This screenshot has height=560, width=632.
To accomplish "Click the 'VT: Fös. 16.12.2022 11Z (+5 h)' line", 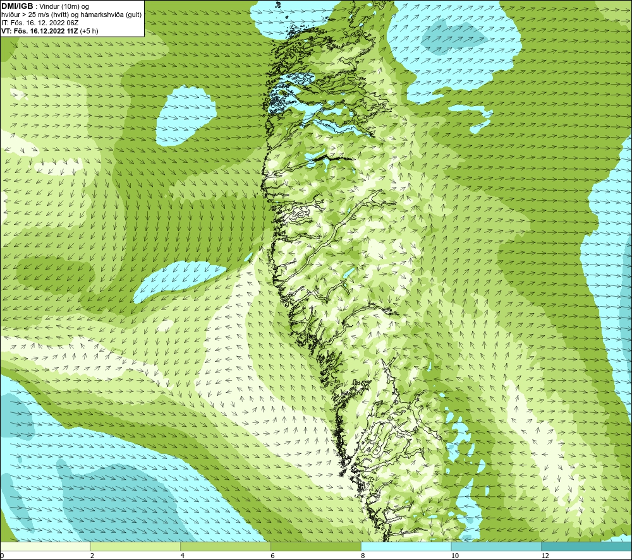I will click(49, 31).
